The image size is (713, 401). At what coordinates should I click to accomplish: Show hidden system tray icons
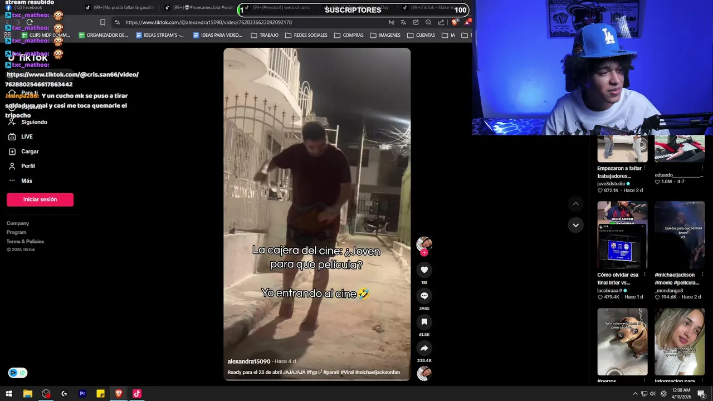[x=635, y=394]
